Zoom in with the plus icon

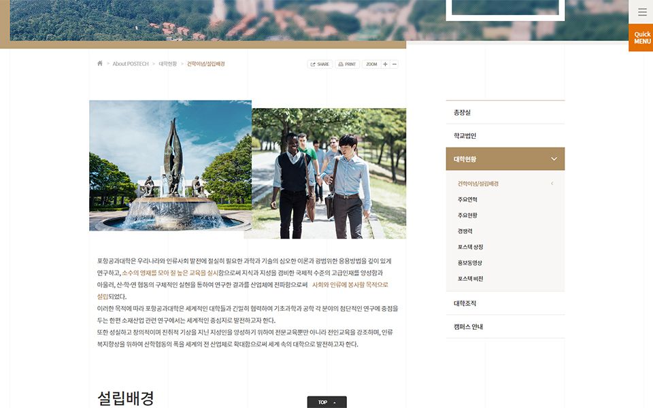pos(385,65)
